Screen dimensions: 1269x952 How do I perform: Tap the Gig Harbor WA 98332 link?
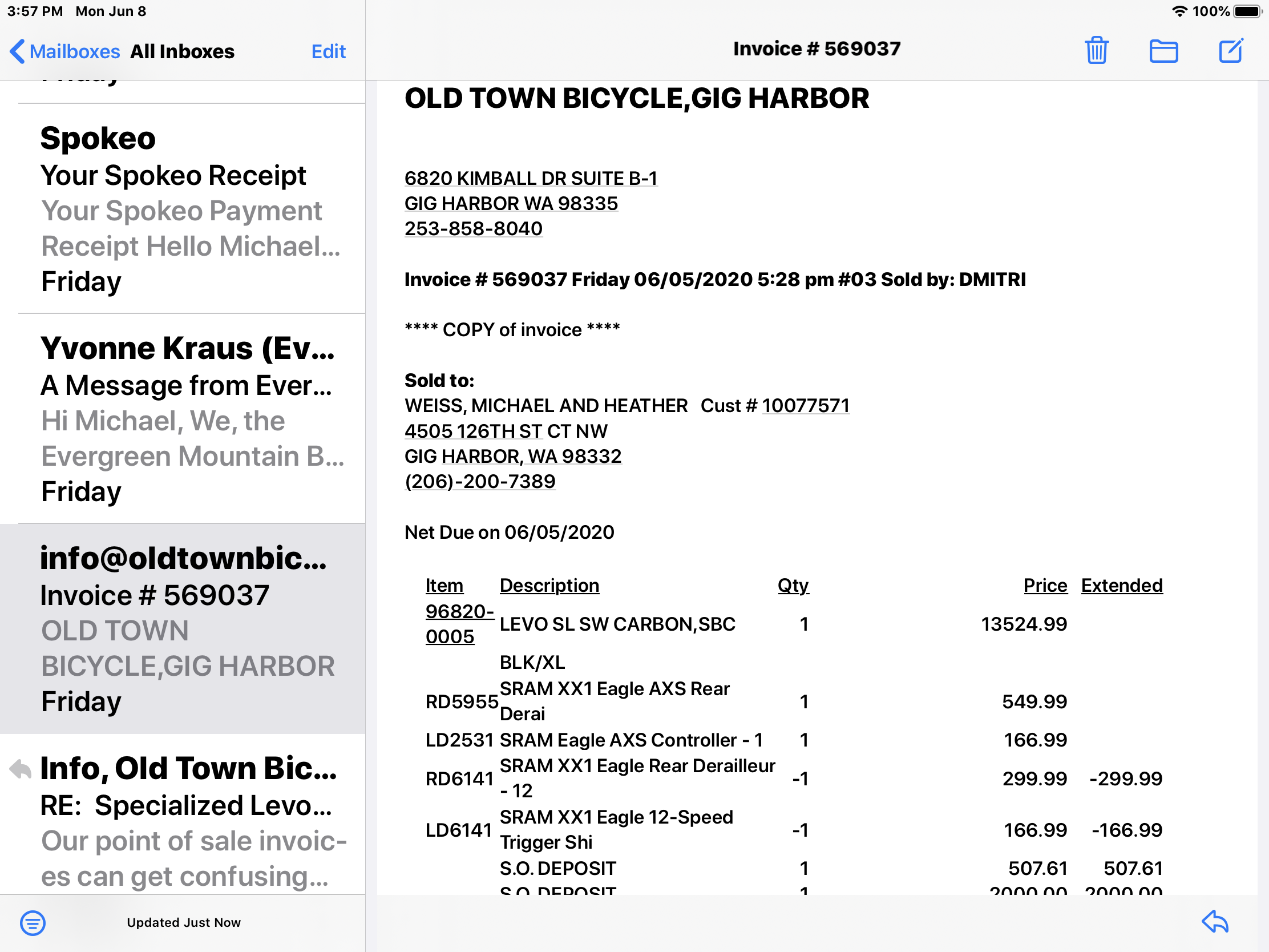click(512, 456)
